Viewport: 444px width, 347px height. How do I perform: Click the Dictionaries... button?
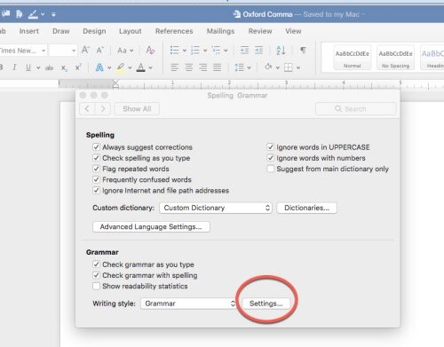(x=306, y=208)
